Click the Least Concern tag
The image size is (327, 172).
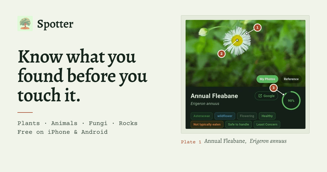coord(267,124)
